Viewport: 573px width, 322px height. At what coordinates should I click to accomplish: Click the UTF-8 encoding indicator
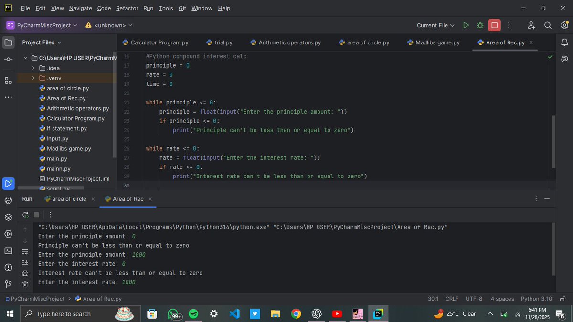(474, 298)
